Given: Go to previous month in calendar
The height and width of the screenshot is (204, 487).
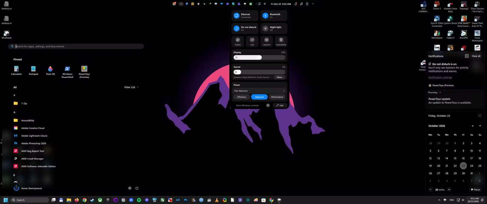Looking at the screenshot, I should 473,126.
